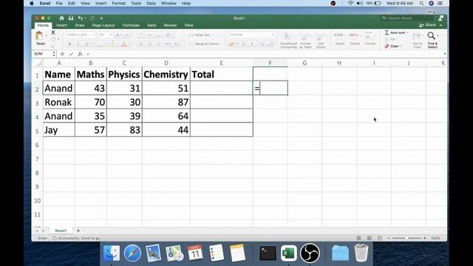
Task: Add a new sheet with plus icon
Action: coord(78,231)
